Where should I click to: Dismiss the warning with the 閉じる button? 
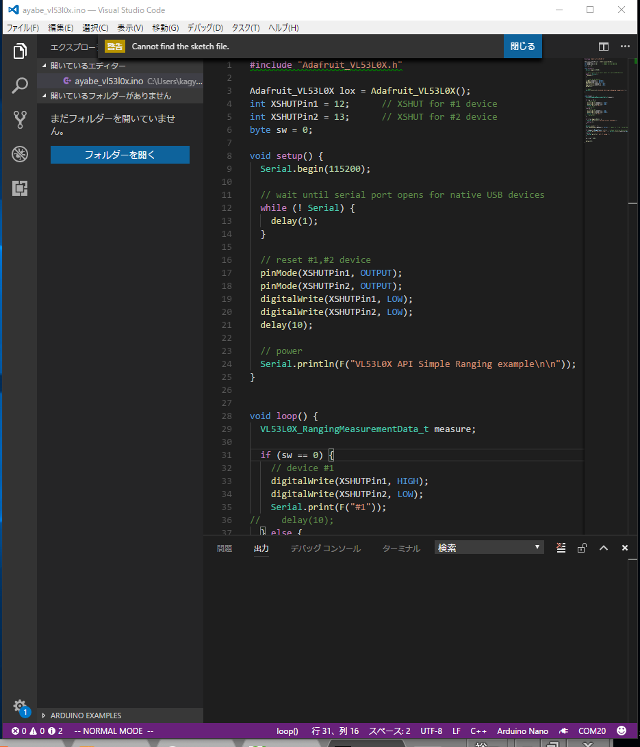pos(522,46)
